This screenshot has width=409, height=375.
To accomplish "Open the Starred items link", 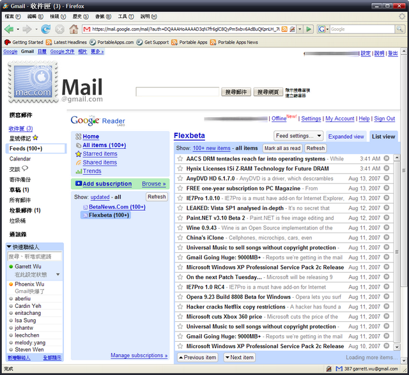I will click(100, 154).
